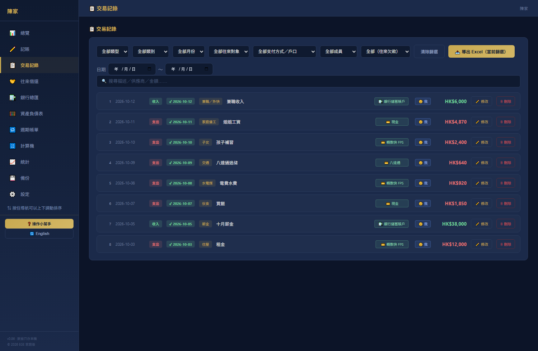The width and height of the screenshot is (538, 351).
Task: Open 備份 floppy disk icon
Action: (x=13, y=178)
